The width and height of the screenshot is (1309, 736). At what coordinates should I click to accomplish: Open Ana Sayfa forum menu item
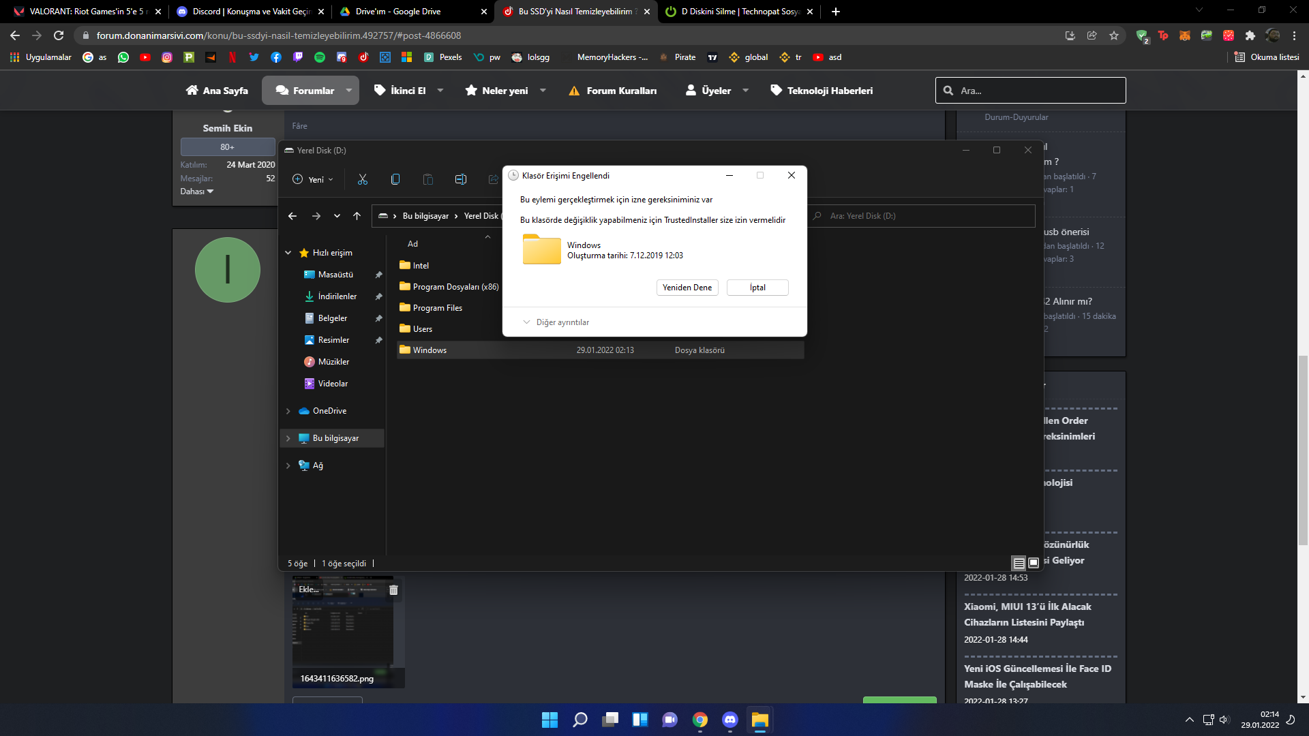coord(217,91)
